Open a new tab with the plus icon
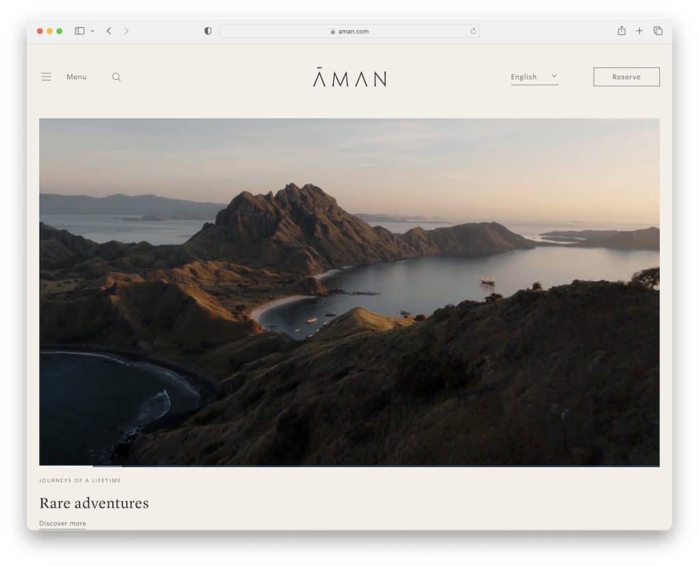699x566 pixels. pyautogui.click(x=639, y=31)
